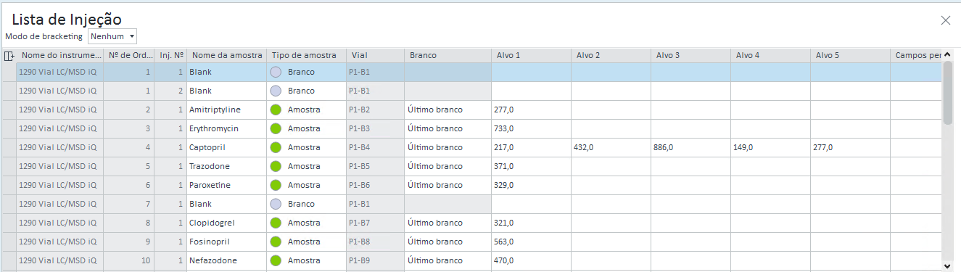Image resolution: width=961 pixels, height=272 pixels.
Task: Click gray blank icon in first Blank row
Action: coord(276,72)
